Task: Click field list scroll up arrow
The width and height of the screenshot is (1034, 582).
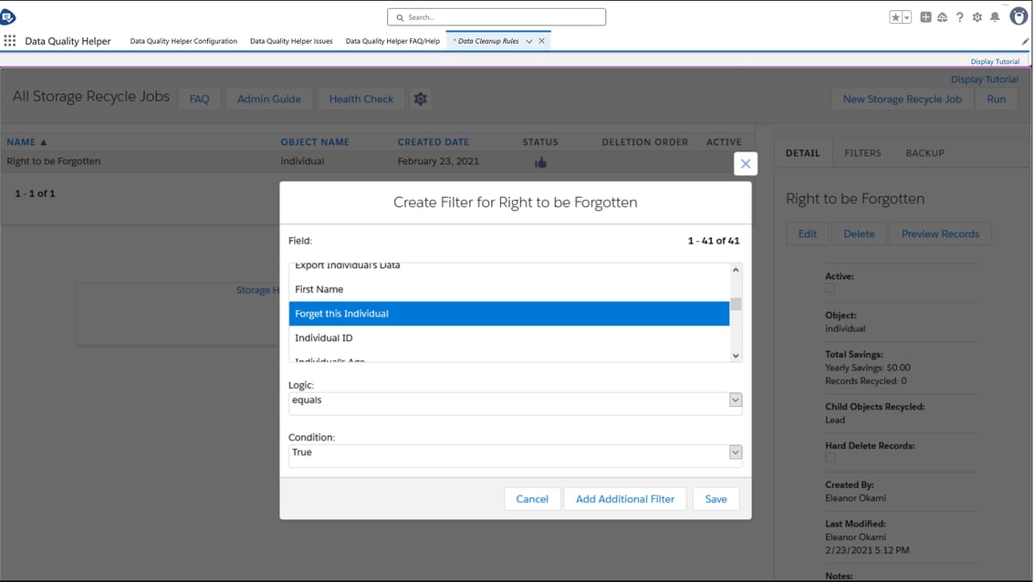Action: [736, 270]
